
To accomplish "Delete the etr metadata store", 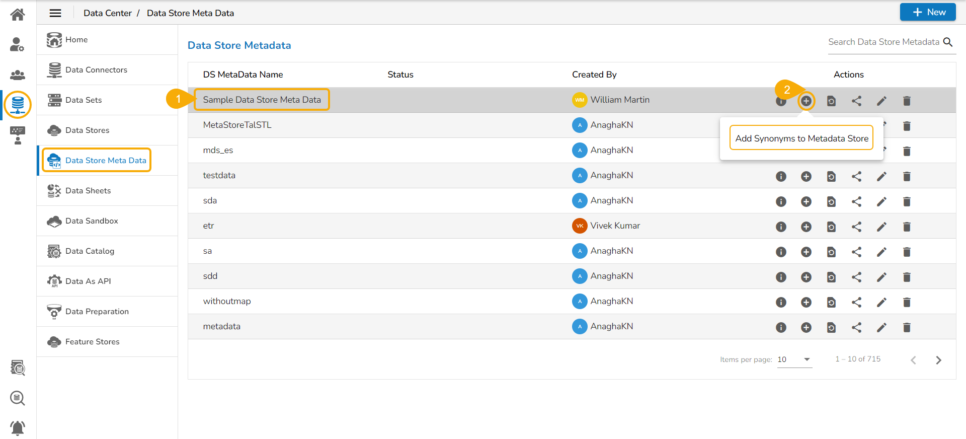I will click(x=907, y=227).
